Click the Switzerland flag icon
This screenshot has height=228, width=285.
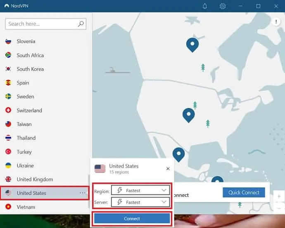tap(8, 110)
